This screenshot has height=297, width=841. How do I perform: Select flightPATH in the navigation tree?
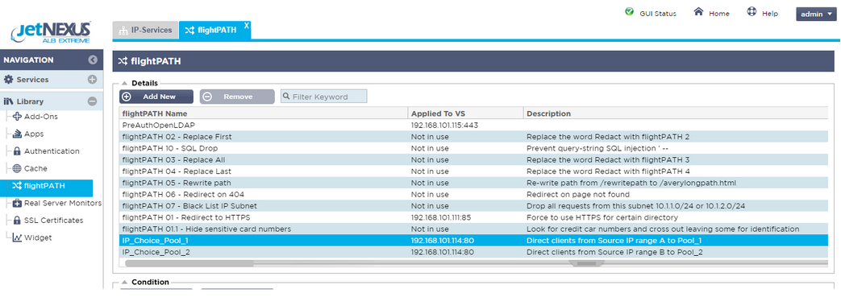click(46, 187)
